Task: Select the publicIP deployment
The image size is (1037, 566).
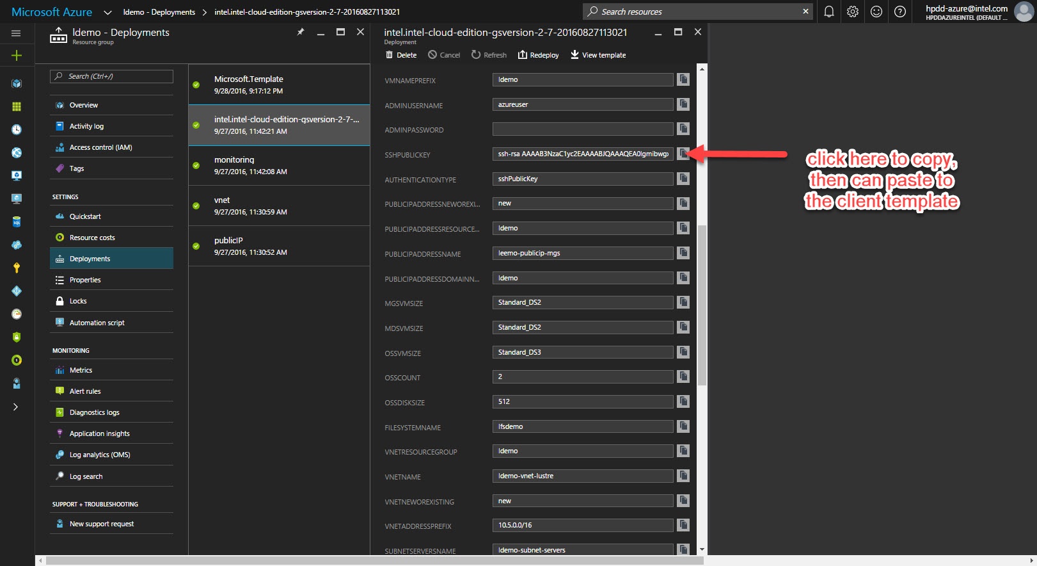Action: tap(279, 246)
